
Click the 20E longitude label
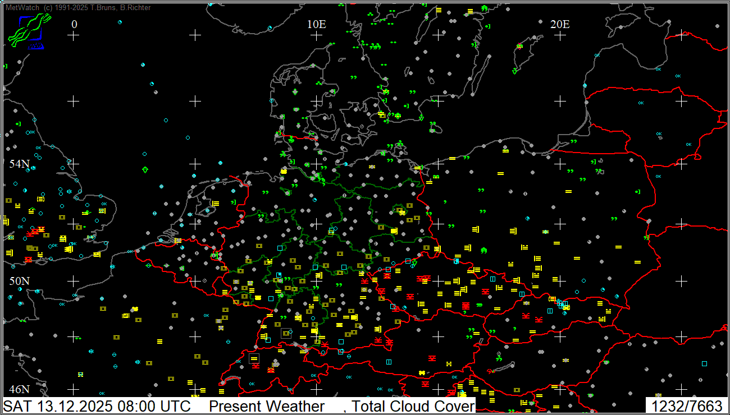coord(560,24)
